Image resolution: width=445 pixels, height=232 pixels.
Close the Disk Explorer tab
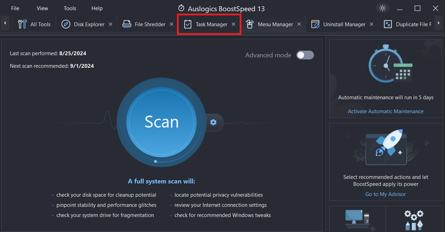pos(110,24)
